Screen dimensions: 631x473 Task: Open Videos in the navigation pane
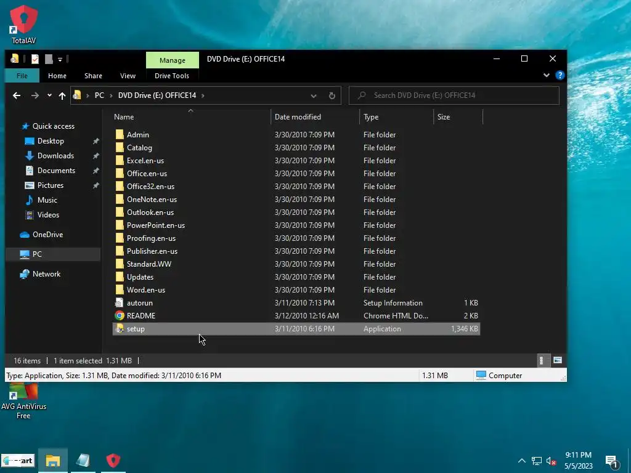[x=48, y=215]
